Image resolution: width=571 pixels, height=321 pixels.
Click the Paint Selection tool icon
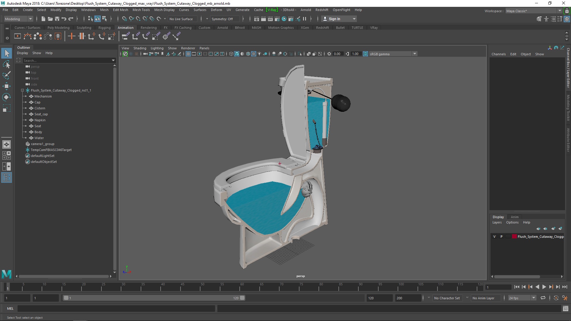(7, 75)
